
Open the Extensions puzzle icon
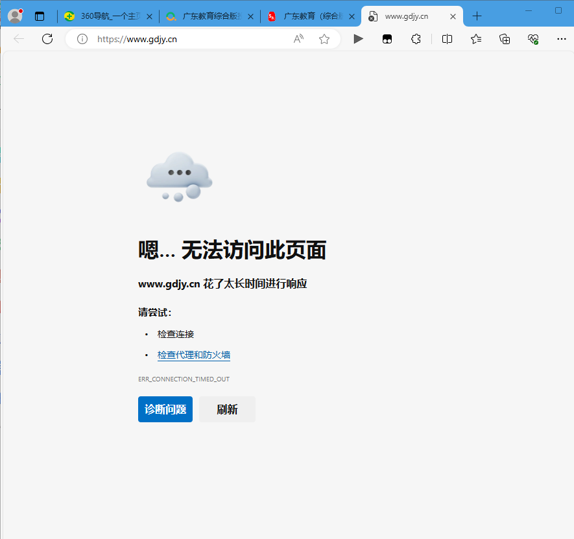click(x=416, y=39)
